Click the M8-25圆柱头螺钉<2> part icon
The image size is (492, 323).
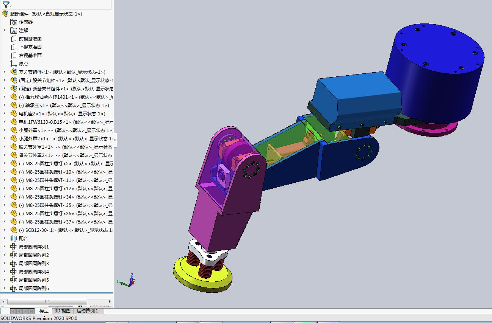pyautogui.click(x=14, y=163)
